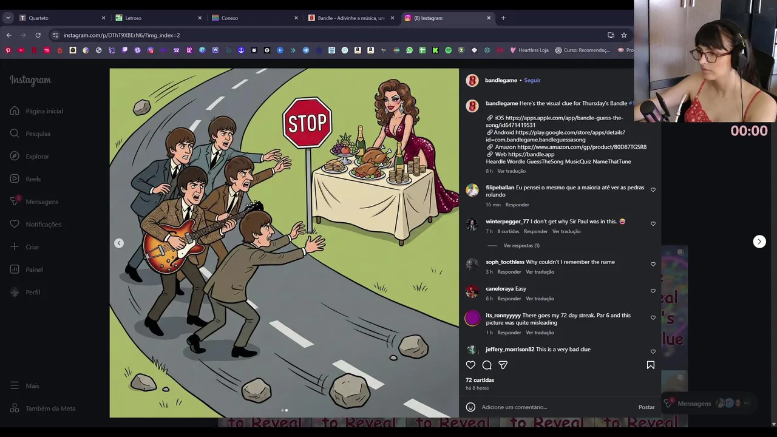This screenshot has width=777, height=437.
Task: Open Mensagens floating chat button
Action: pyautogui.click(x=708, y=404)
